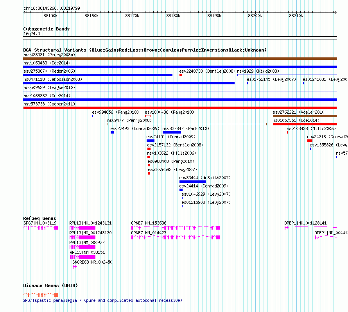Screen dimensions: 348x312
Task: Click esv1000486 (Pang2010) label
Action: (x=169, y=112)
